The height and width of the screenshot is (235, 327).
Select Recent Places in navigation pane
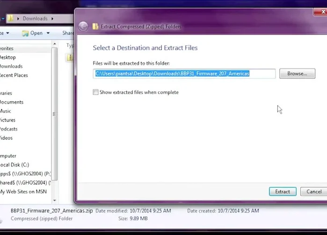[14, 75]
